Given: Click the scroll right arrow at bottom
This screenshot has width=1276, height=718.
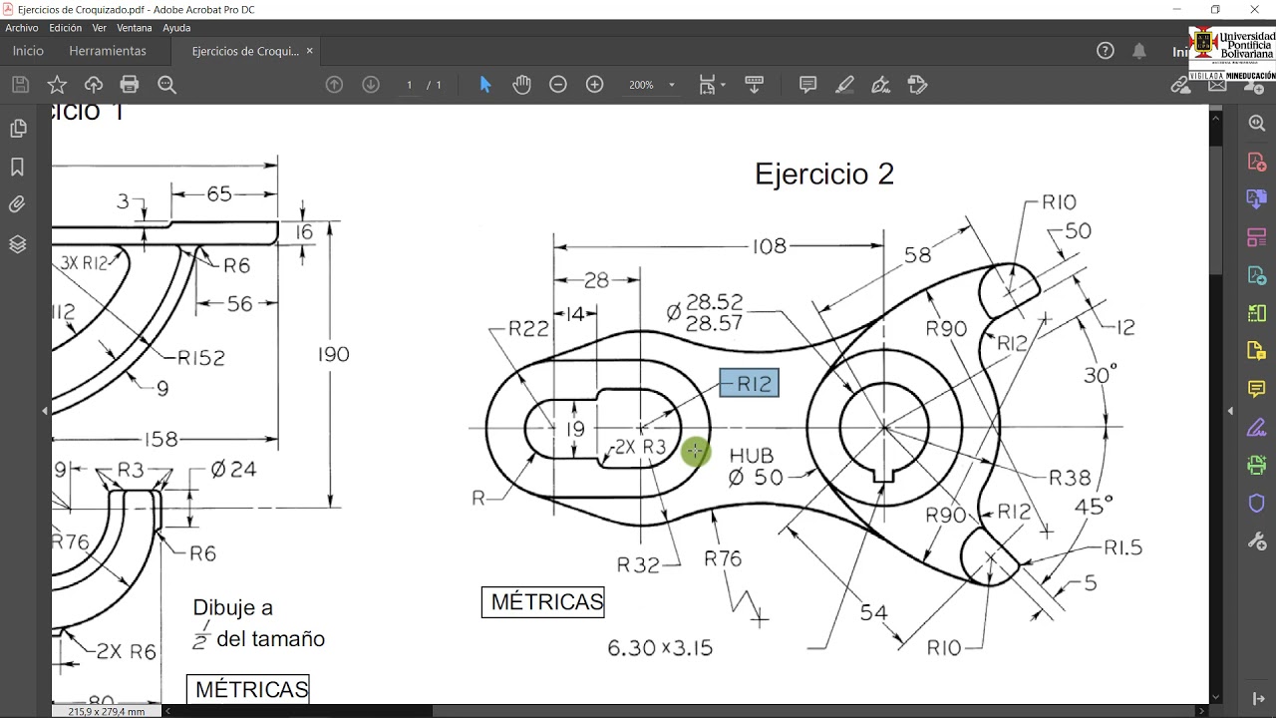Looking at the screenshot, I should [x=1201, y=711].
